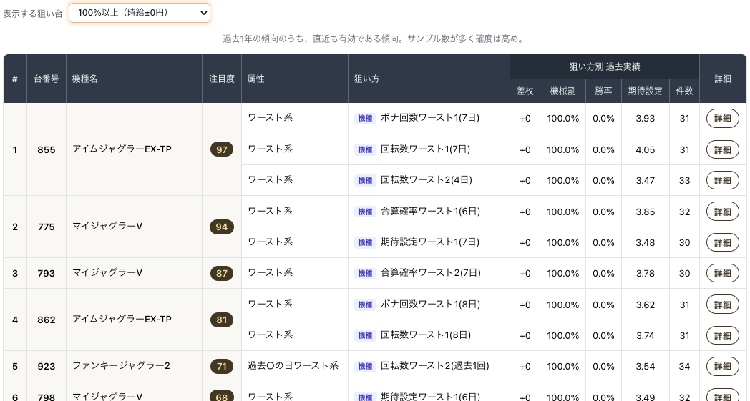
Task: Click expected setting value 4.05
Action: (x=645, y=149)
